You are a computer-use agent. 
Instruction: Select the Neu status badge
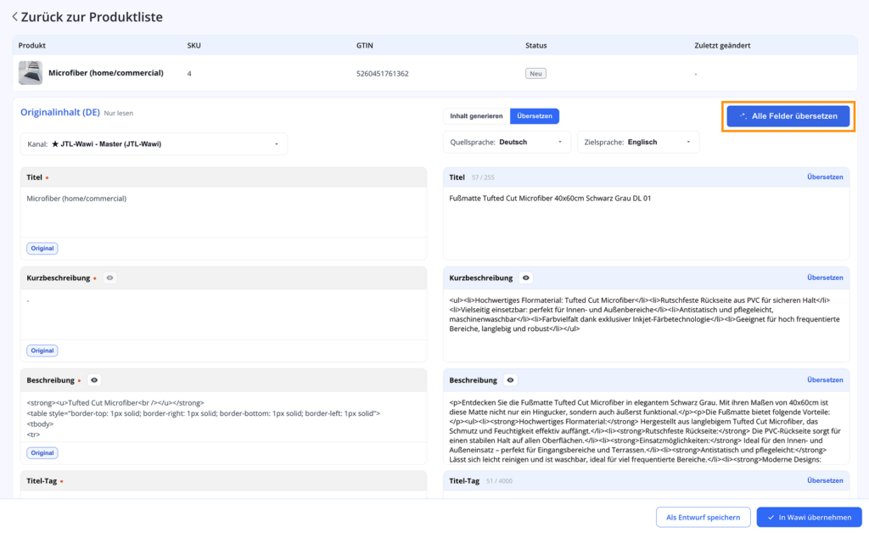coord(535,74)
